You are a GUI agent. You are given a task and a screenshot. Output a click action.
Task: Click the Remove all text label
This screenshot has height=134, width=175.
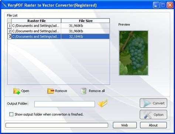[x=97, y=91]
